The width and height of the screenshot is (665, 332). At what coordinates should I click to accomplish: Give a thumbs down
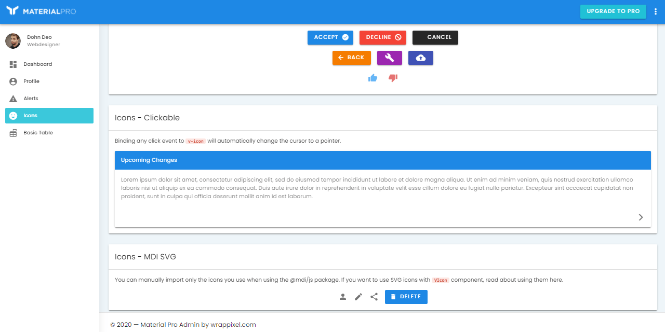point(392,77)
